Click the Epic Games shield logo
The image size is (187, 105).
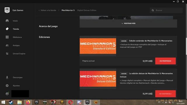(7, 10)
